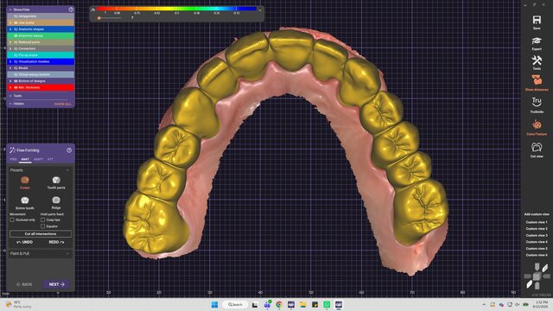Viewport: 553px width, 311px height.
Task: Toggle the Show distances tool
Action: click(537, 83)
